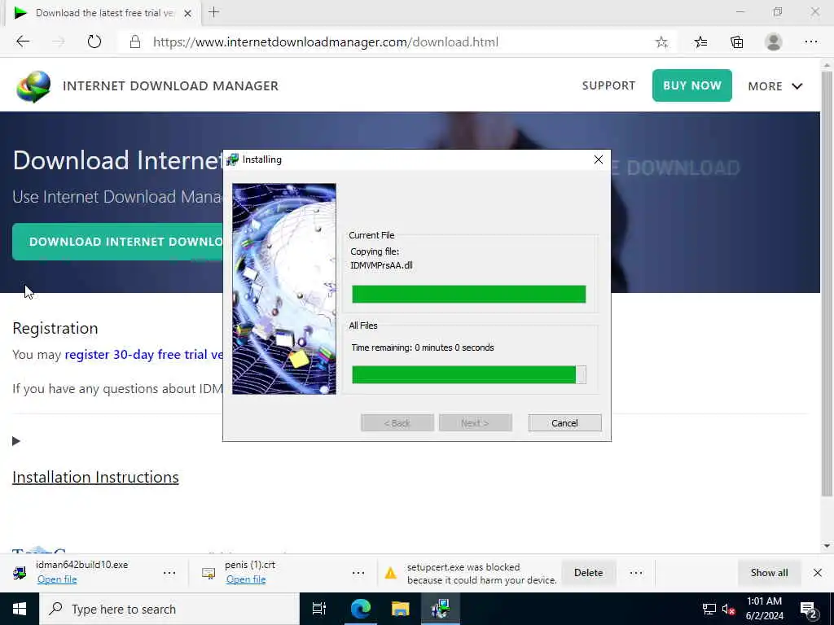834x625 pixels.
Task: Open the SUPPORT menu link
Action: pos(608,85)
